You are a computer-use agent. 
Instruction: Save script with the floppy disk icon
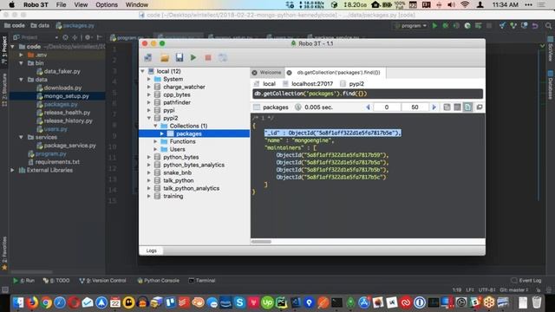coord(180,58)
